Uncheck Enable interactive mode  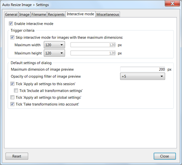pos(11,24)
